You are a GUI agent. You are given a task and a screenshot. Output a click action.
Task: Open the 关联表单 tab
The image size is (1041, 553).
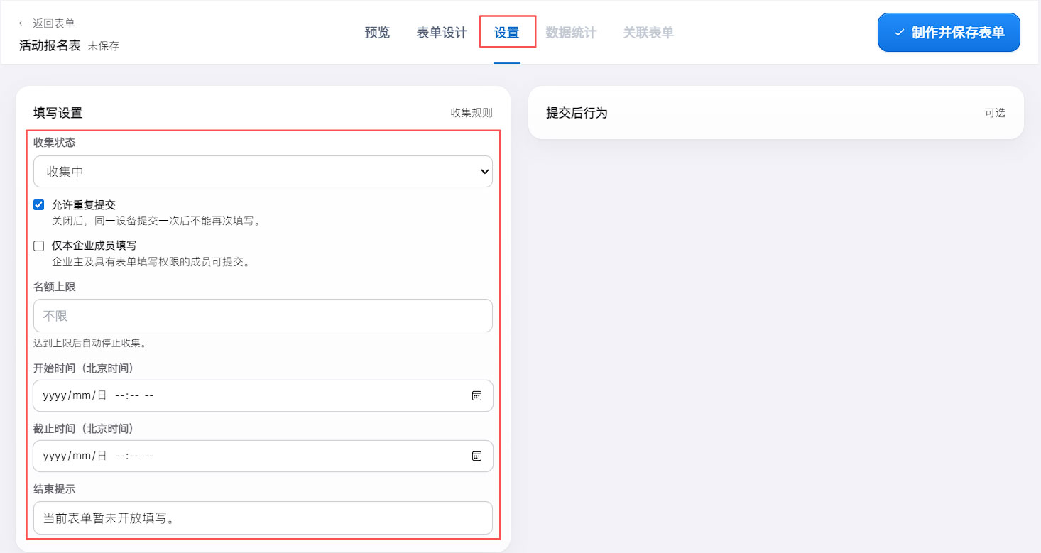(x=648, y=33)
